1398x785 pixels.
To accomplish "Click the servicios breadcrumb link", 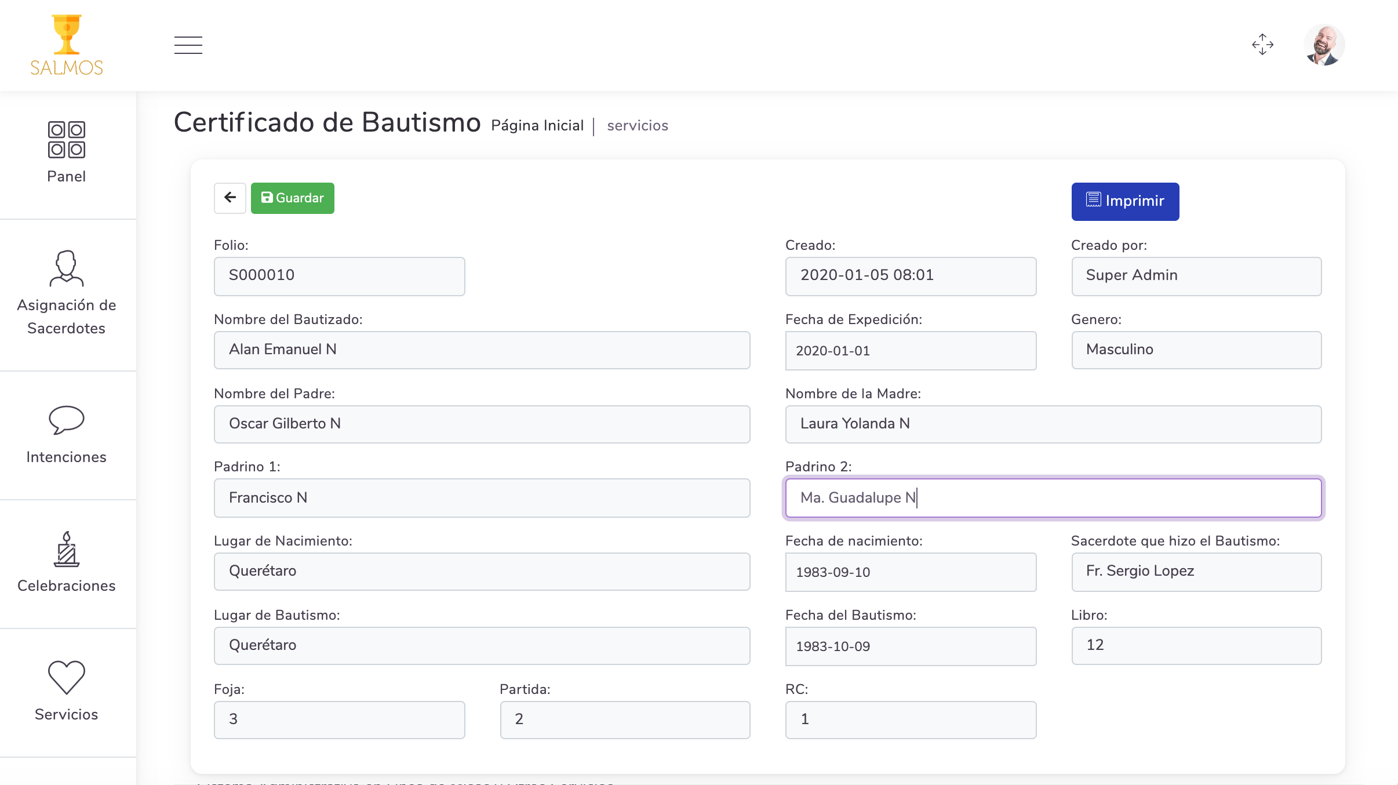I will pyautogui.click(x=637, y=126).
